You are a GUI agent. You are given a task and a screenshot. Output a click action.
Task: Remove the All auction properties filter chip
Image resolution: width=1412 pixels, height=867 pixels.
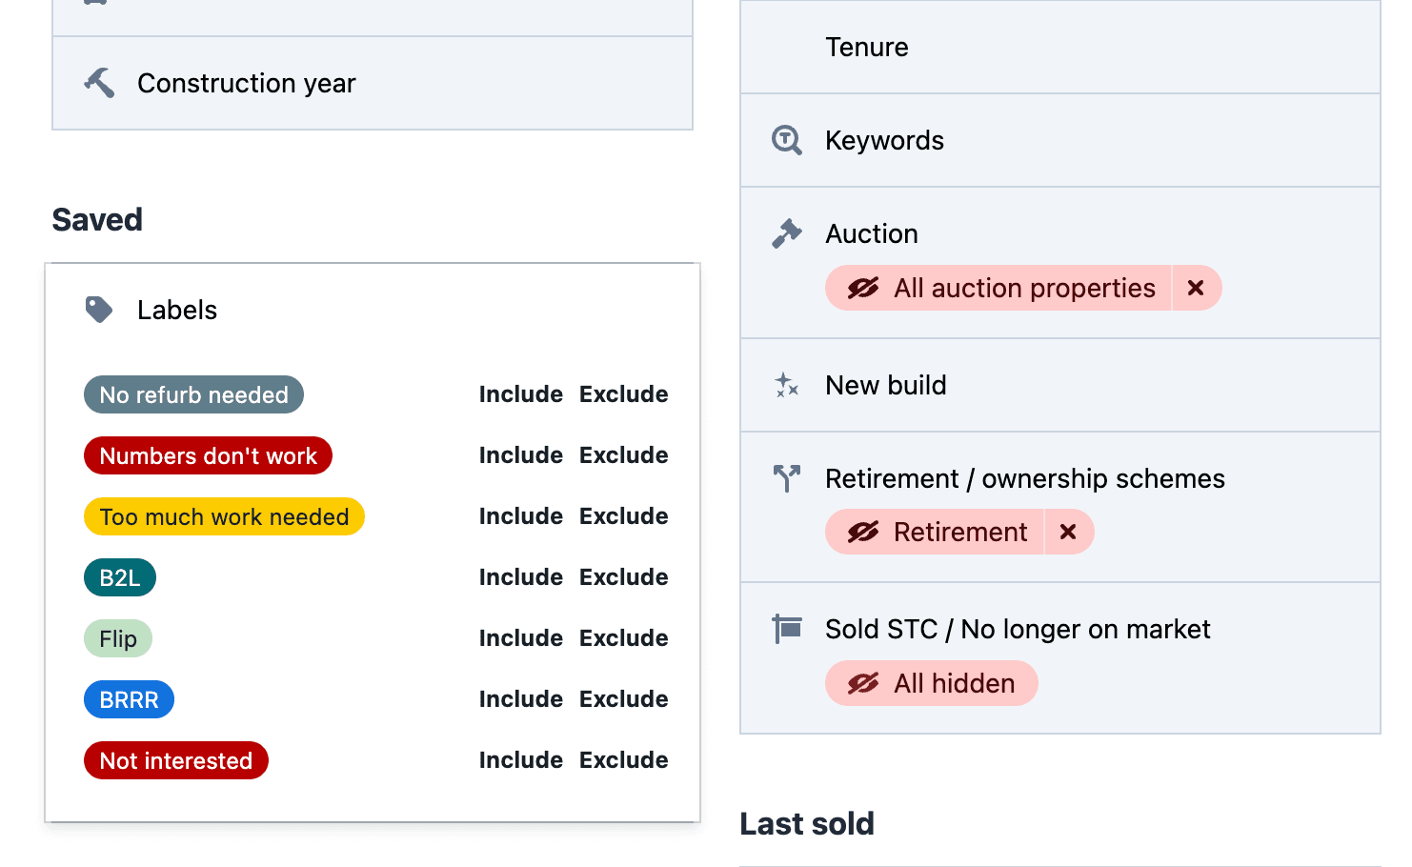[1195, 288]
